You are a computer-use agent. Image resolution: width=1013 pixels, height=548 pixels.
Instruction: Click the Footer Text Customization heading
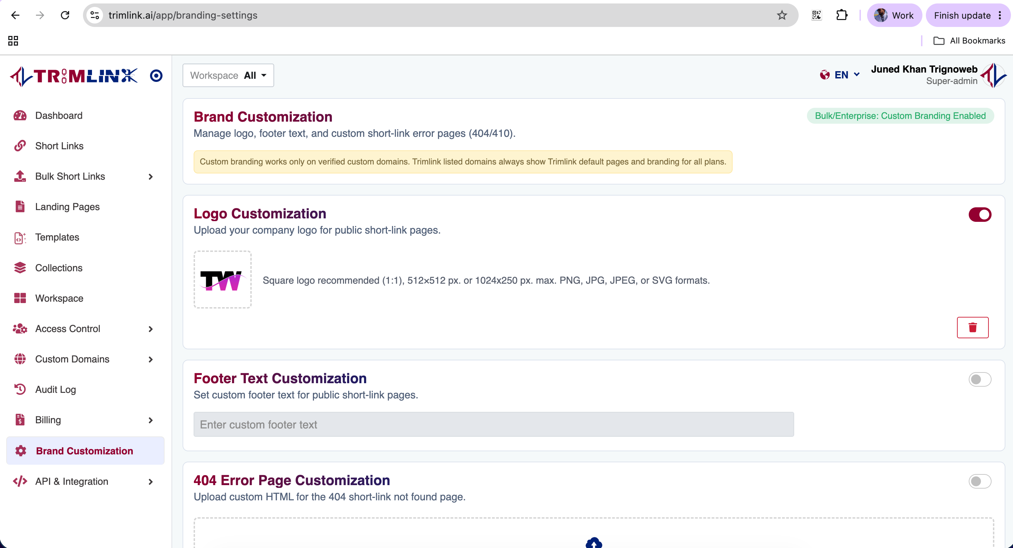coord(280,378)
